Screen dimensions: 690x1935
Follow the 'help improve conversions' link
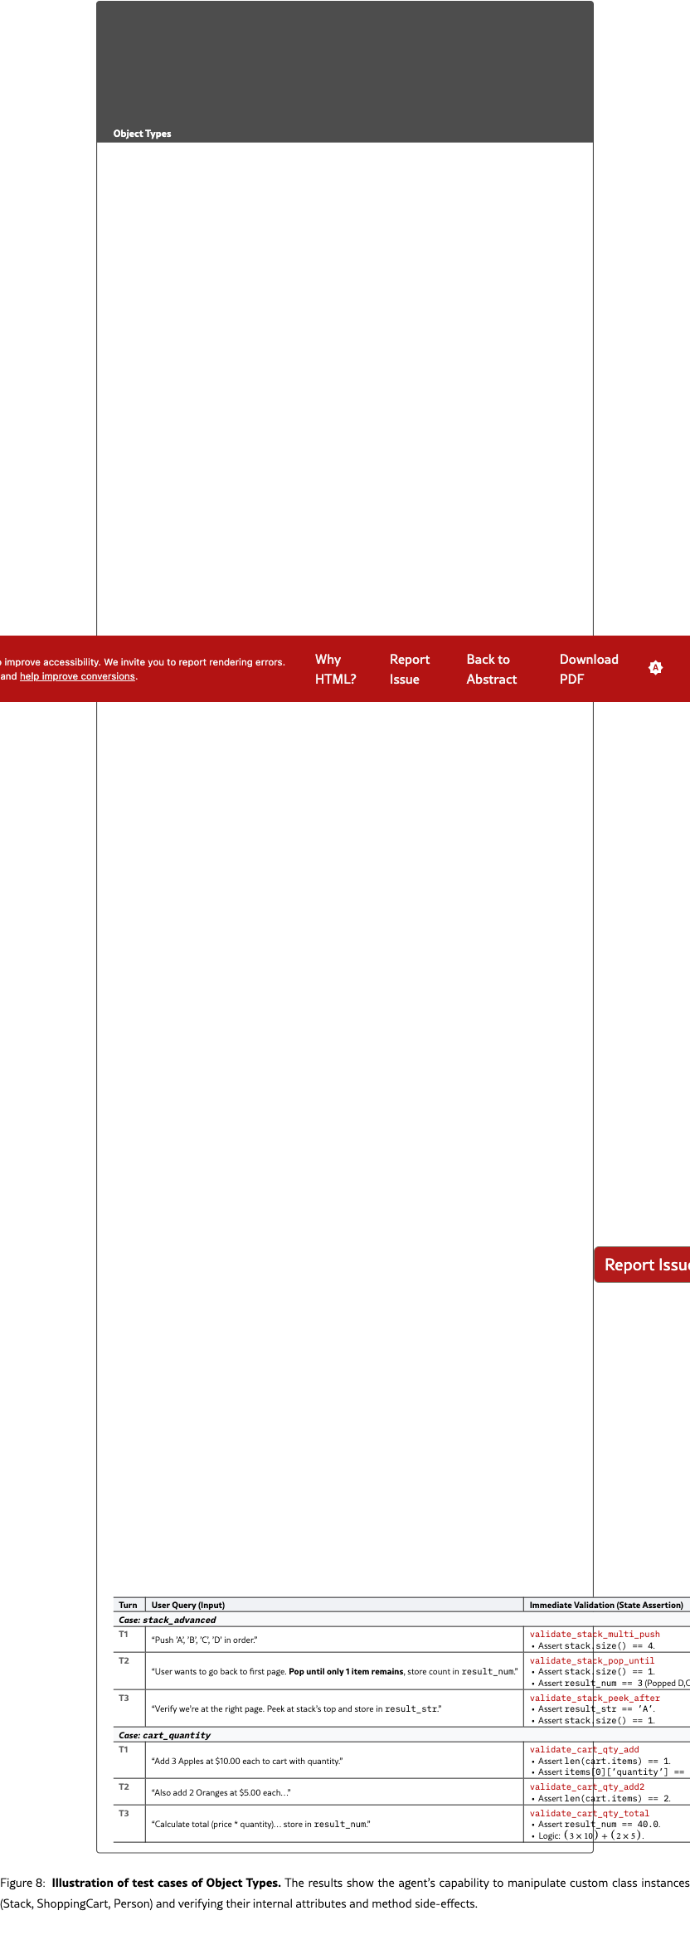click(77, 676)
